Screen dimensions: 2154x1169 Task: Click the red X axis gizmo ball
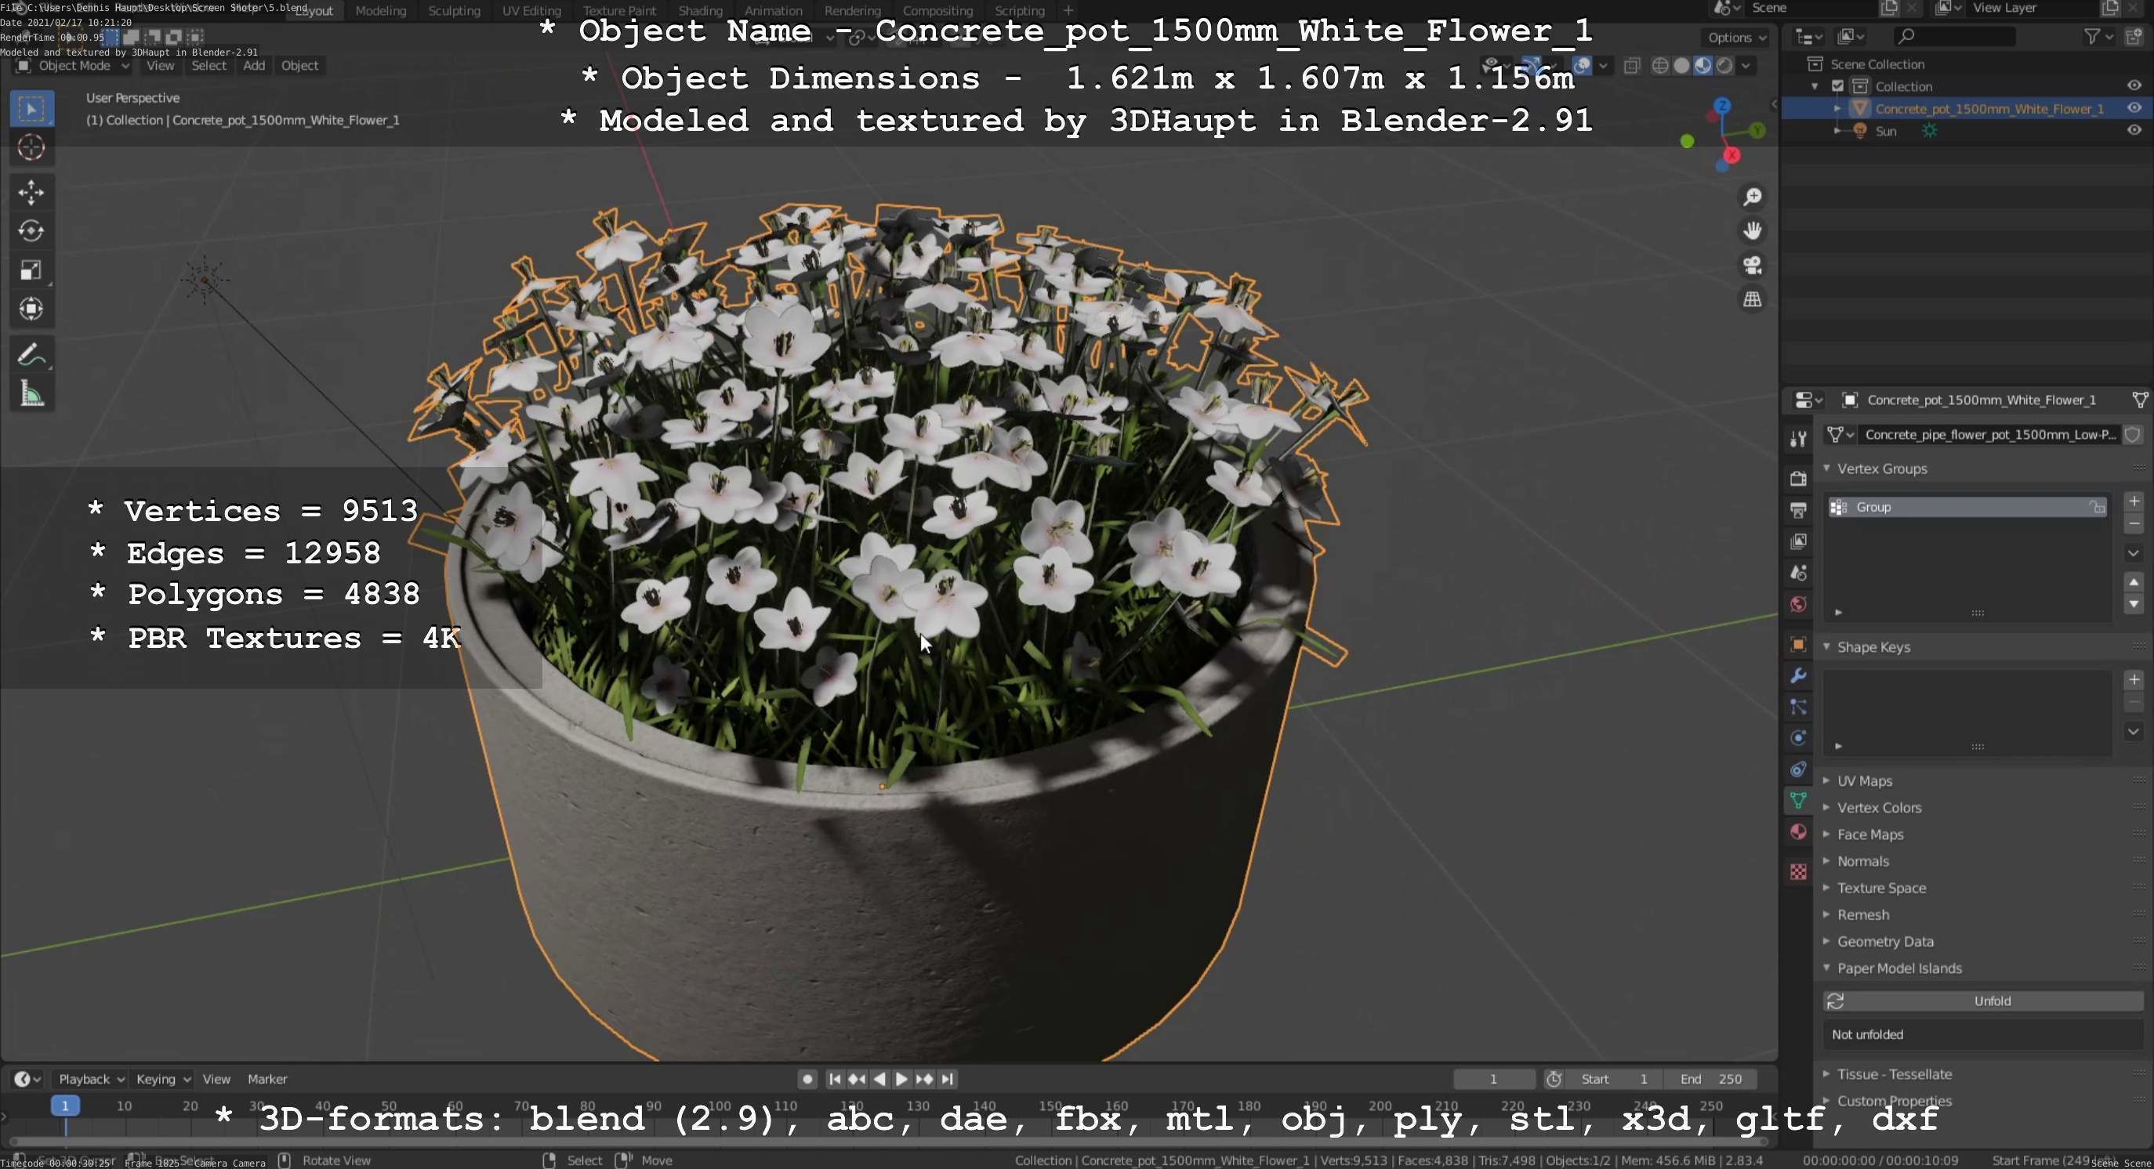tap(1732, 155)
